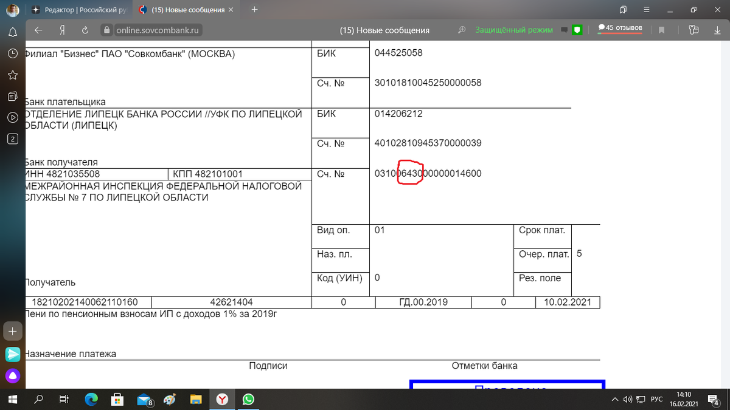Open the 45 отзывов site reviews
The image size is (730, 410).
[x=620, y=28]
